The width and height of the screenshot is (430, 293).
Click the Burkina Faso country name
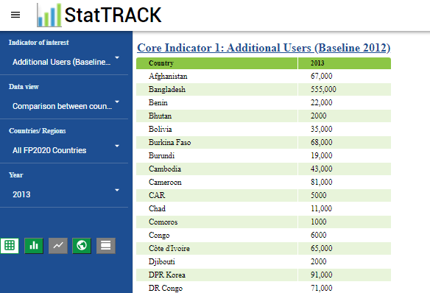coord(170,143)
